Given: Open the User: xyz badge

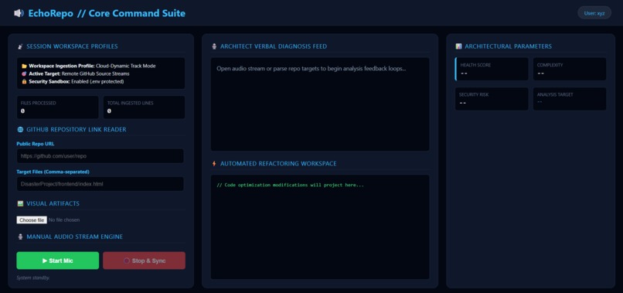Looking at the screenshot, I should coord(594,13).
